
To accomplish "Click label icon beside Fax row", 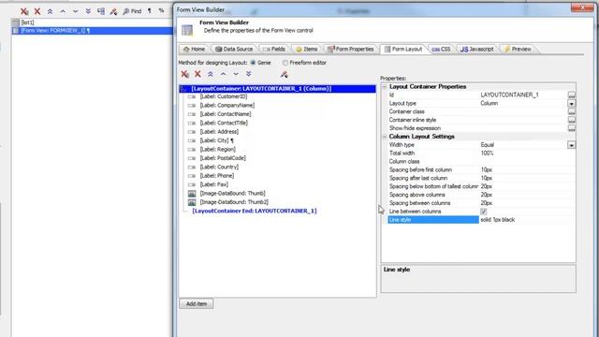I will click(x=192, y=185).
